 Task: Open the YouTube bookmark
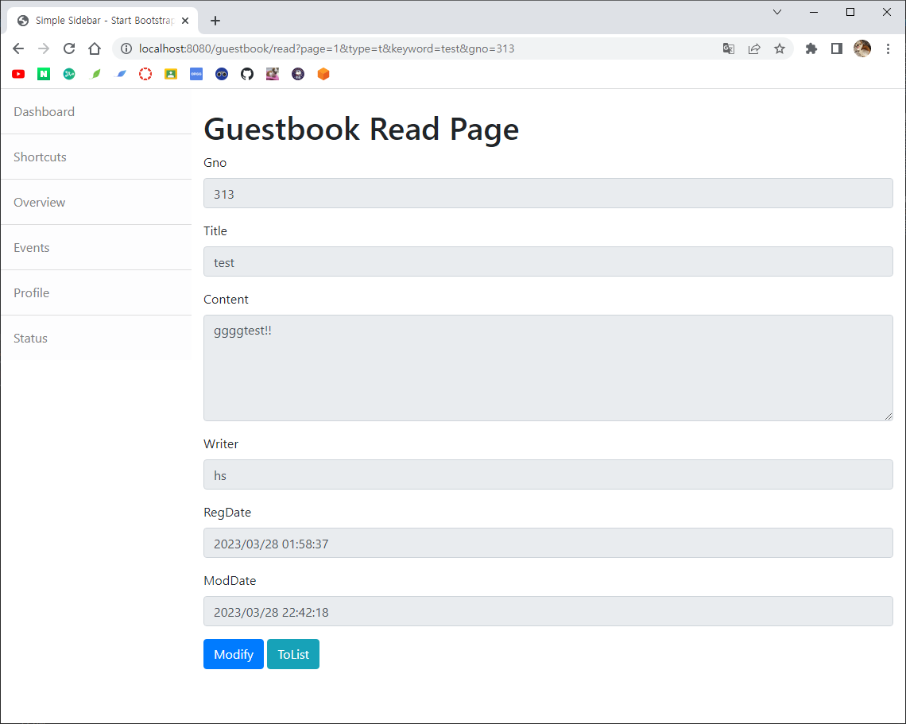point(18,74)
